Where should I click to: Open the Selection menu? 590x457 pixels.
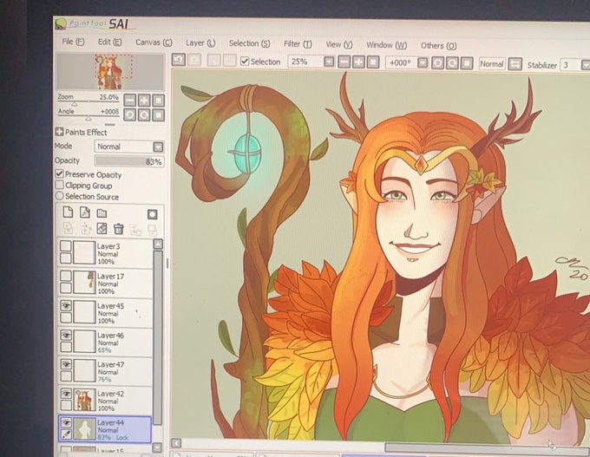pos(250,43)
